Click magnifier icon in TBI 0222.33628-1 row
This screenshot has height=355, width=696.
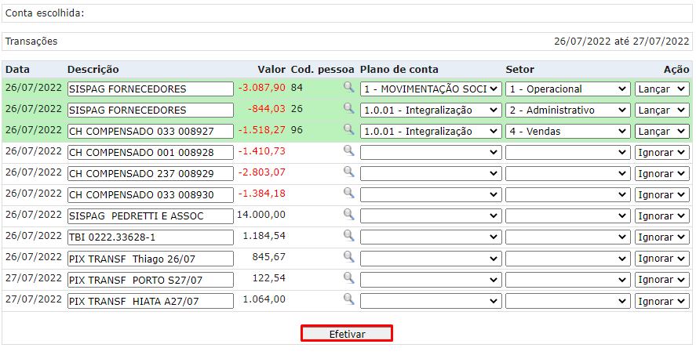coord(349,236)
